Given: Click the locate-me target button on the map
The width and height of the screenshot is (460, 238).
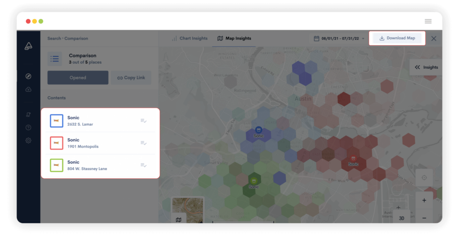Looking at the screenshot, I should (424, 178).
